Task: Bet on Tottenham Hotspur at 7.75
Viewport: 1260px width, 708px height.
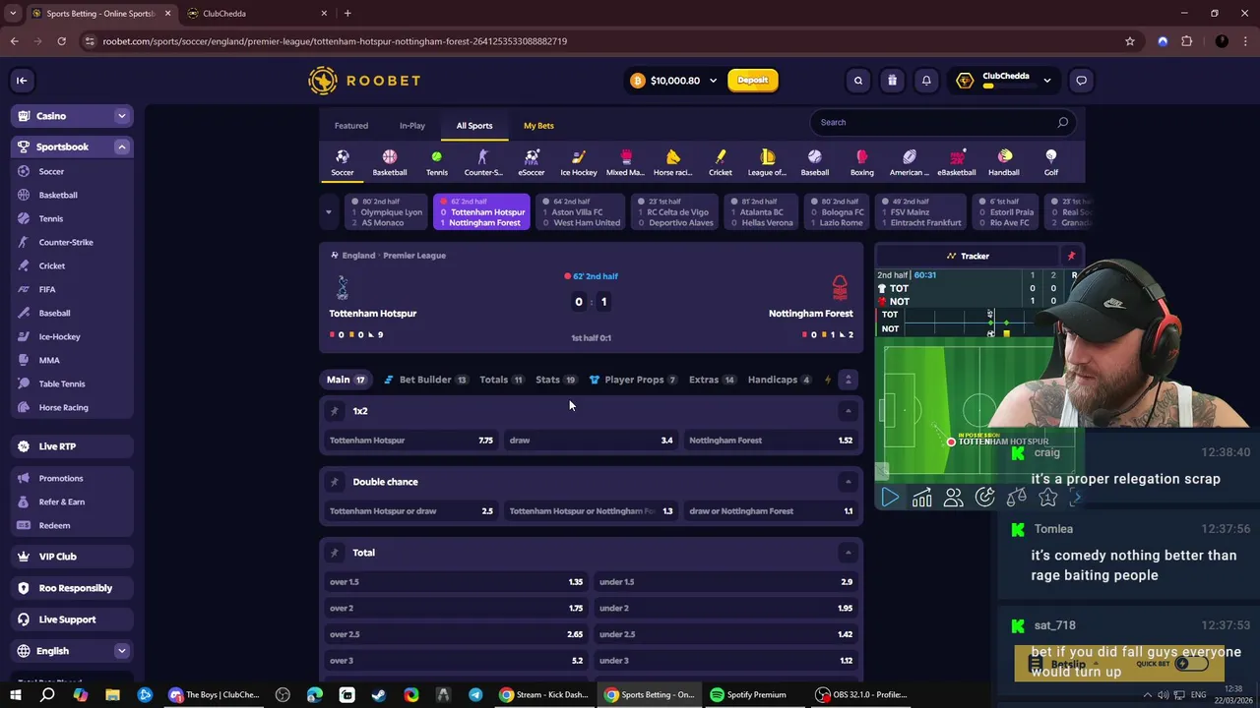Action: click(410, 441)
